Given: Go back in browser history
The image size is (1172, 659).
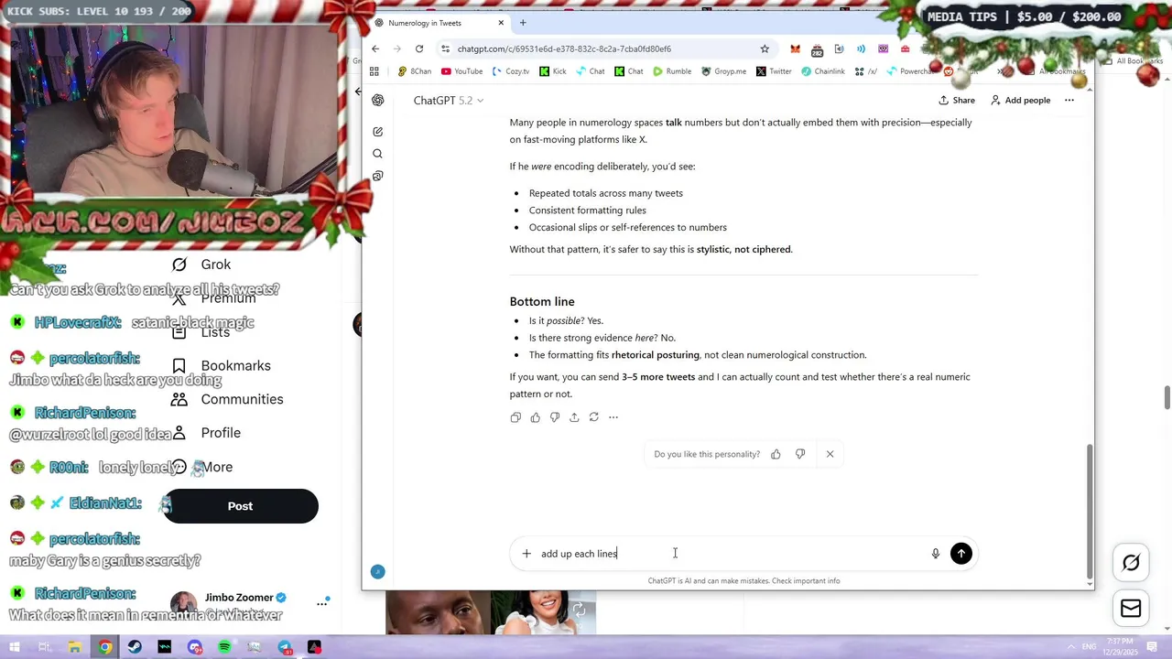Looking at the screenshot, I should [x=375, y=49].
